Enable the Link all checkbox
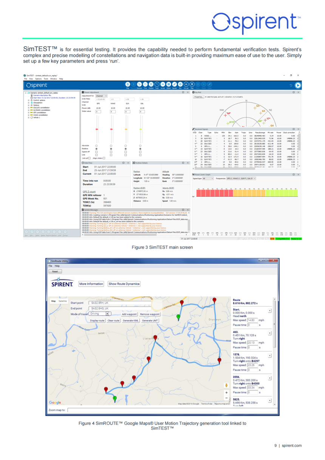The image size is (325, 460). tap(89, 158)
